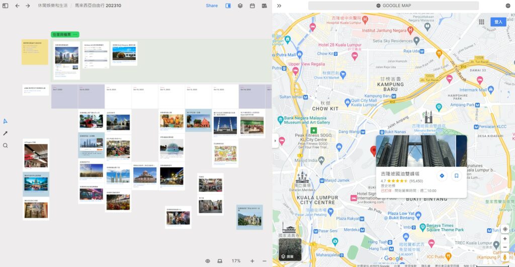Open the hilltop castle photo card
This screenshot has width=515, height=267.
[249, 217]
